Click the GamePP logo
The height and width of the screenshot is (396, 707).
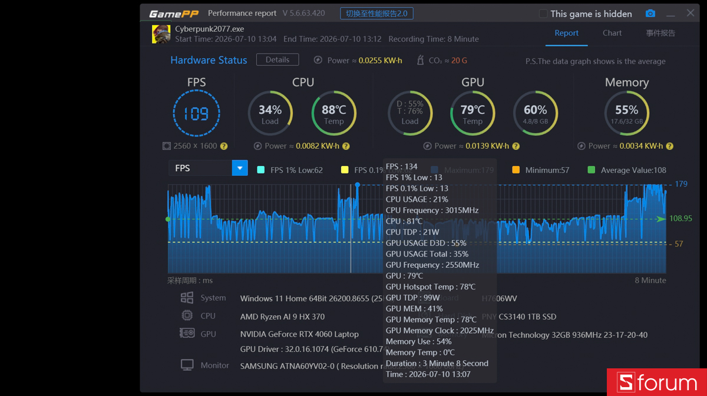pyautogui.click(x=173, y=14)
